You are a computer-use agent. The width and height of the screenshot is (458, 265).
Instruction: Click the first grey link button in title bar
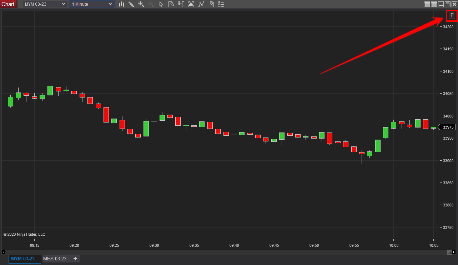(427, 4)
